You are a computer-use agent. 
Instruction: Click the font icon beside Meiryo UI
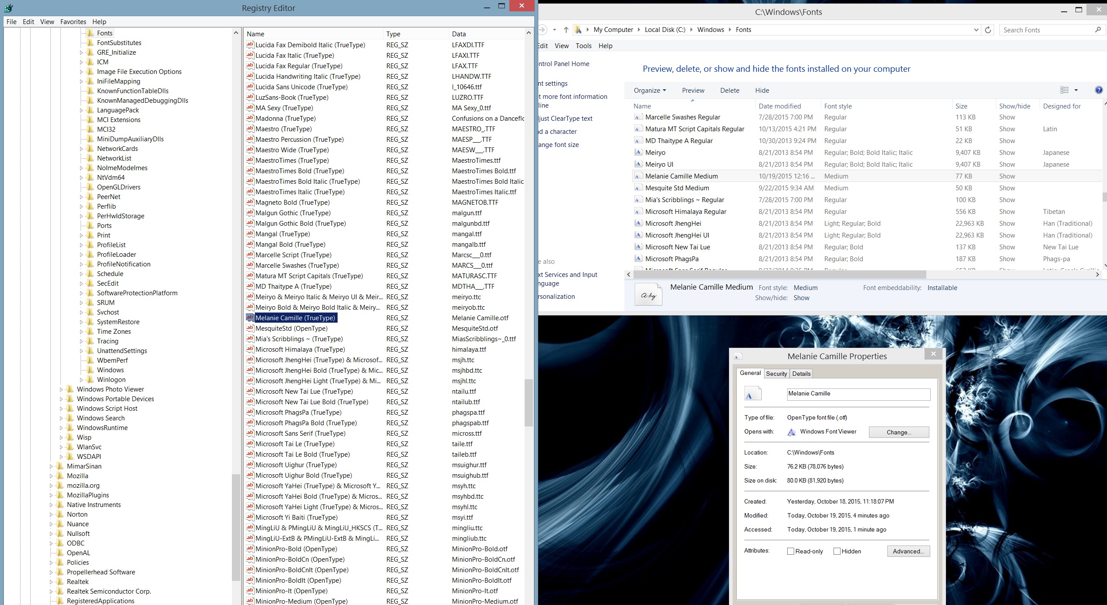point(638,164)
